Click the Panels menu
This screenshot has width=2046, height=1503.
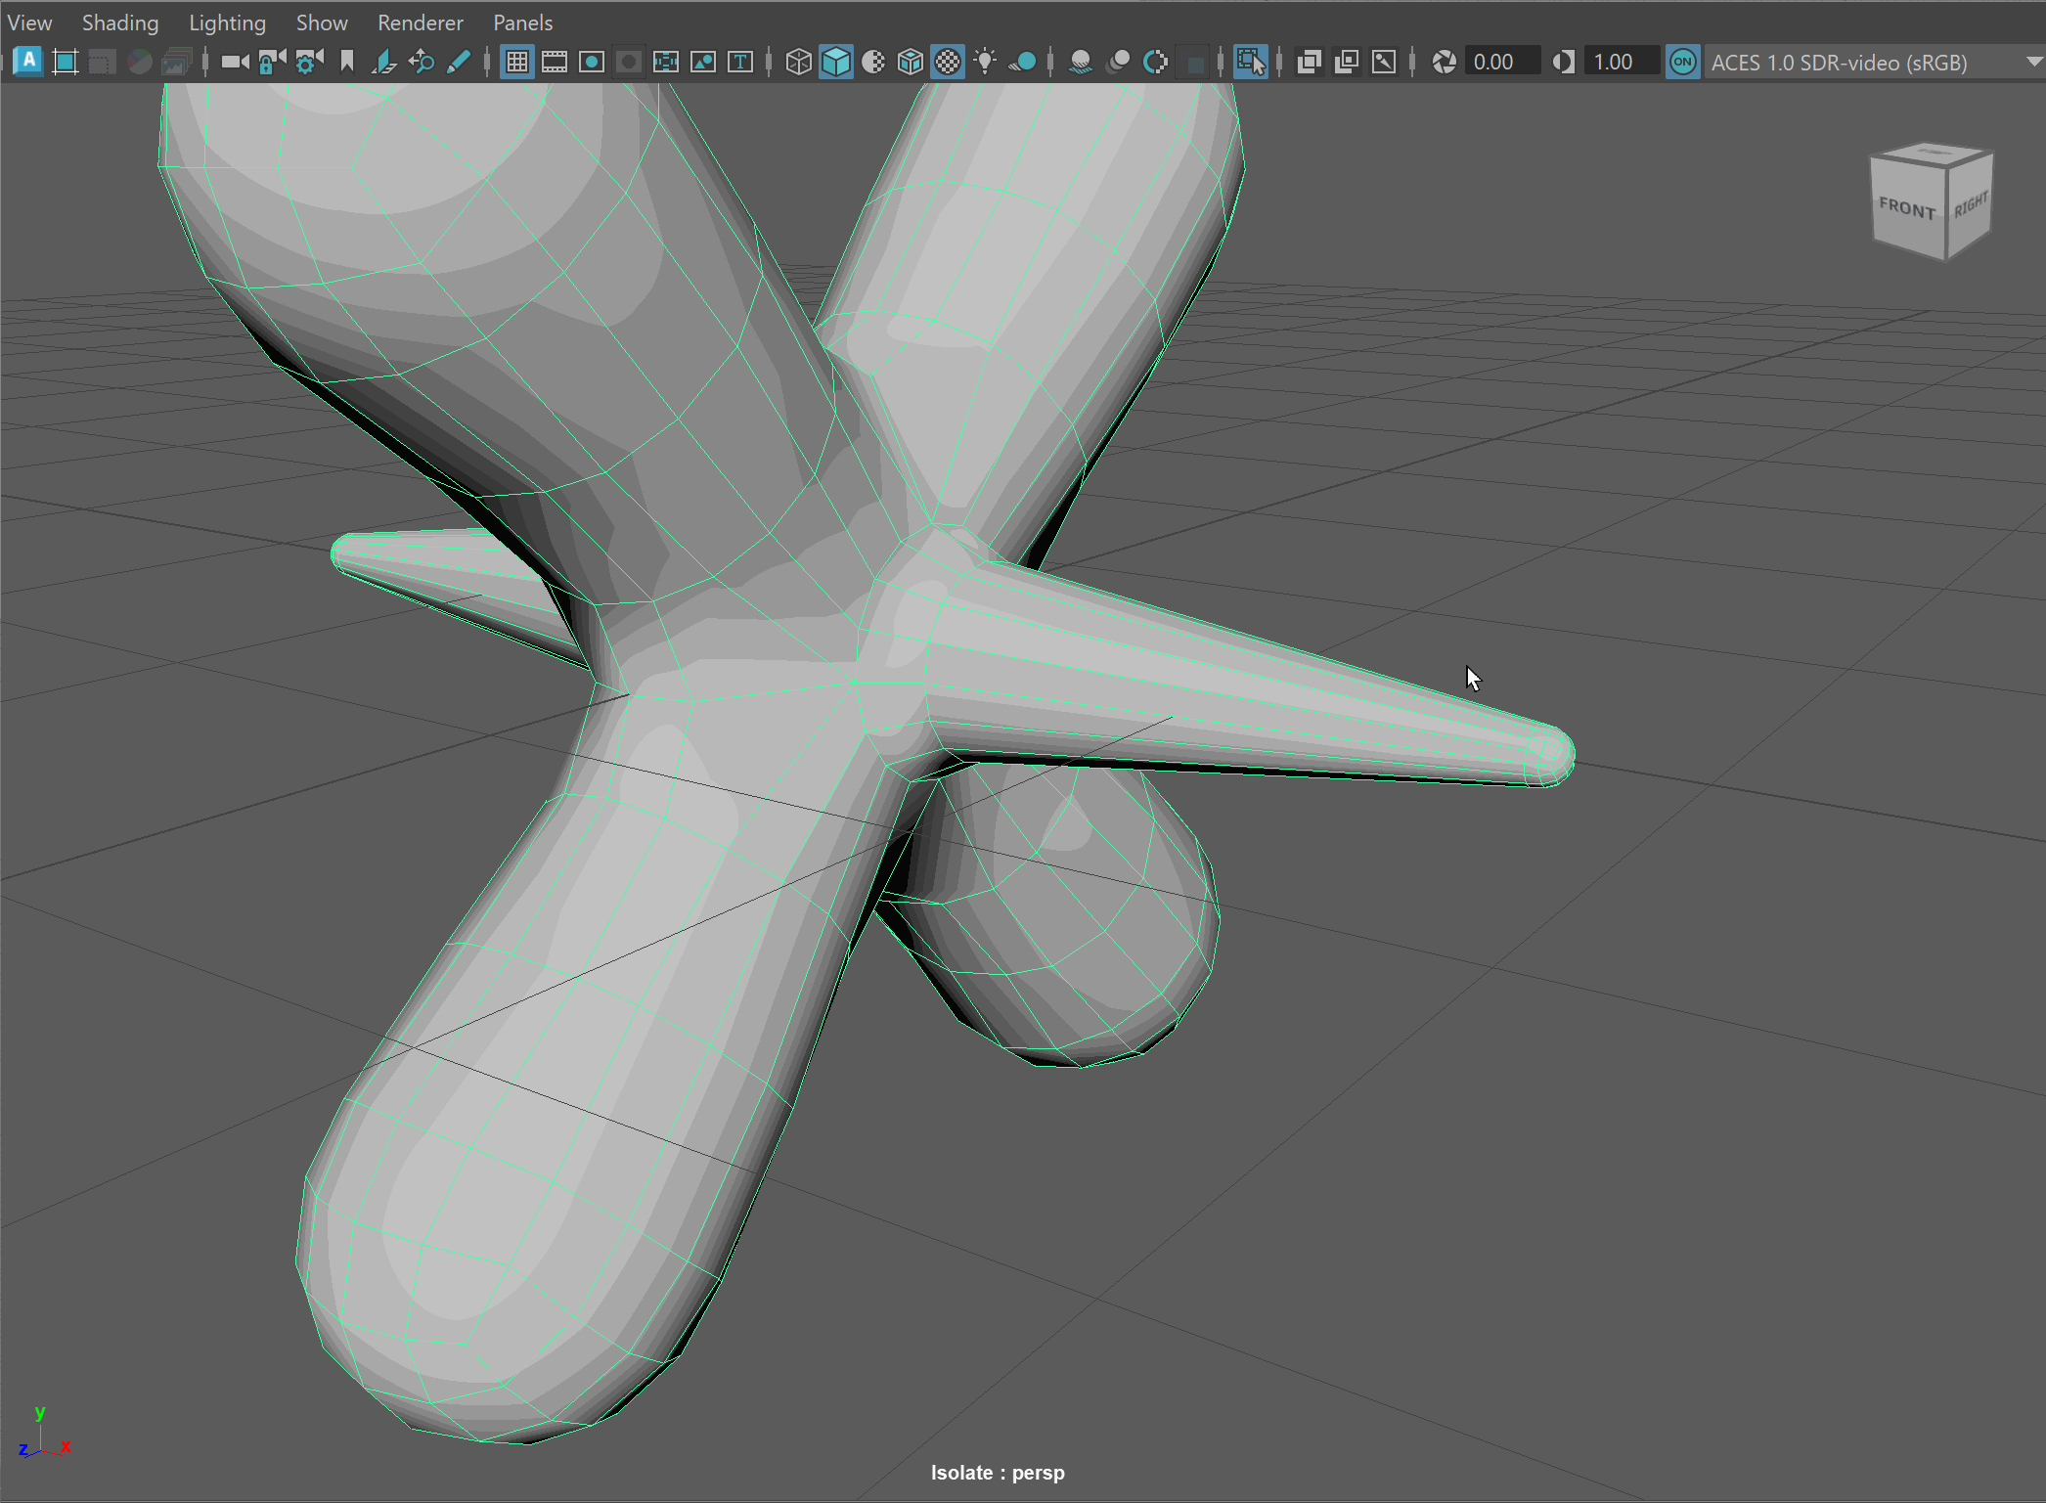pos(522,22)
